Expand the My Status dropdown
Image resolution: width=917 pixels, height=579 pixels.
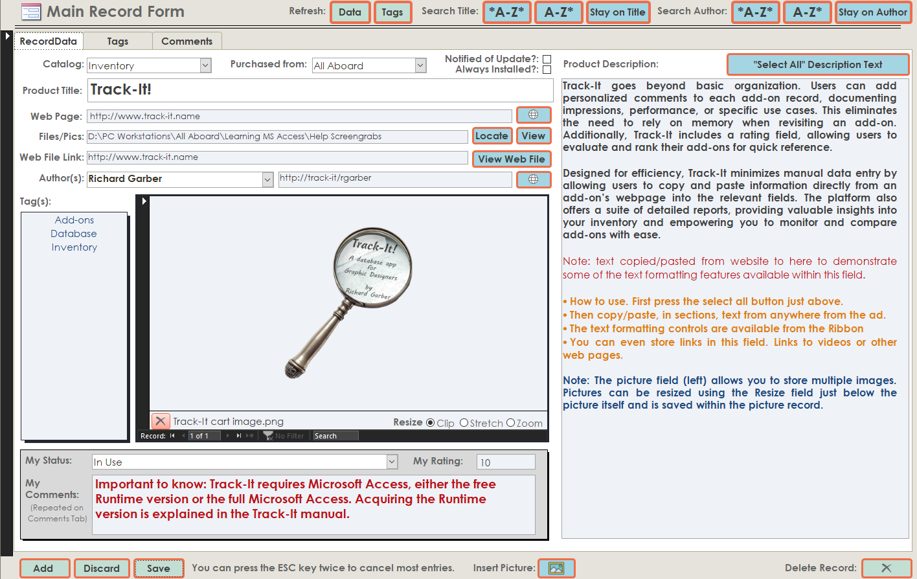coord(392,462)
